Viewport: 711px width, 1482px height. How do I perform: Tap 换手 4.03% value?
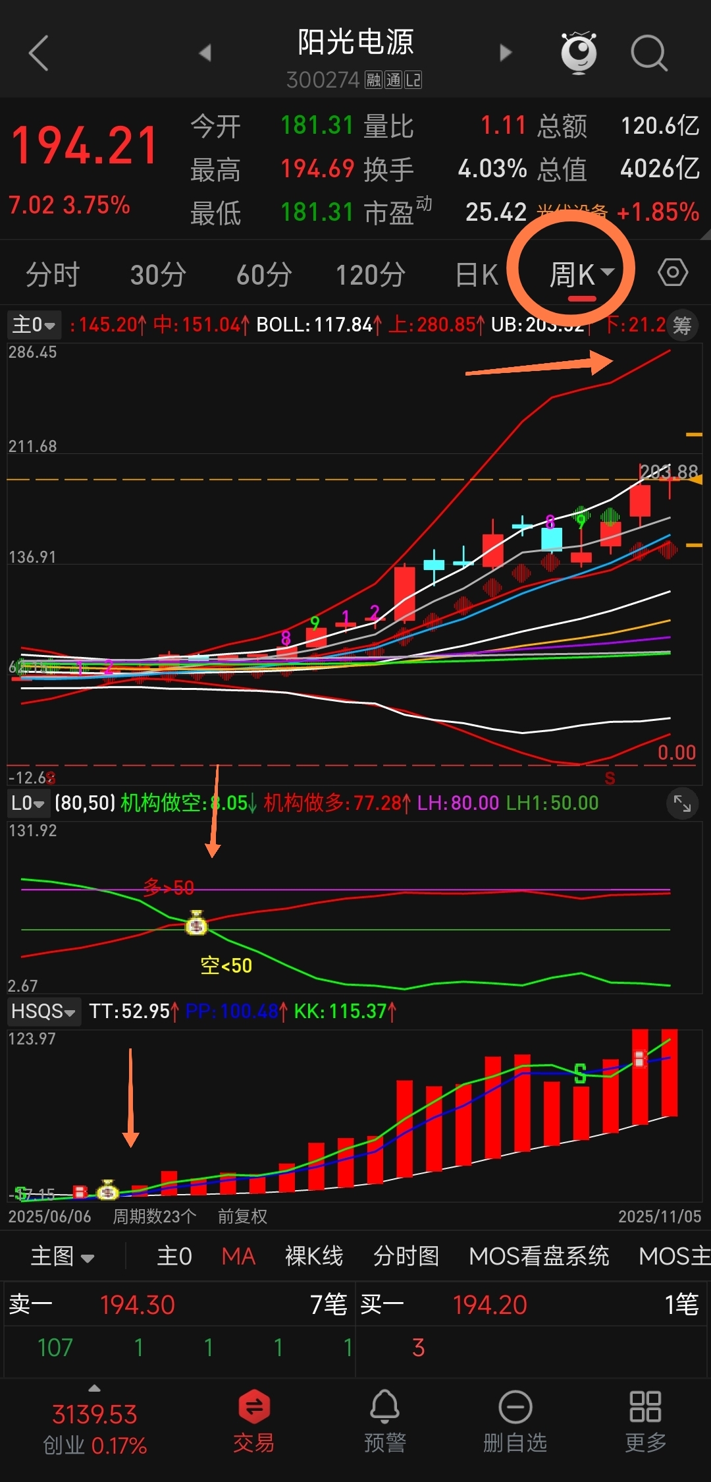(492, 169)
